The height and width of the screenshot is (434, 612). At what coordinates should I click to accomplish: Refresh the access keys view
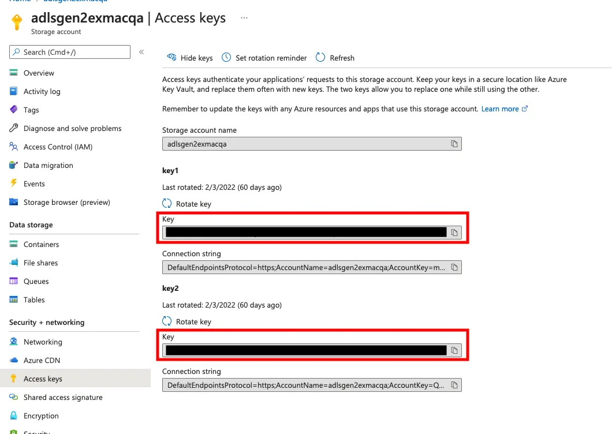click(x=335, y=58)
